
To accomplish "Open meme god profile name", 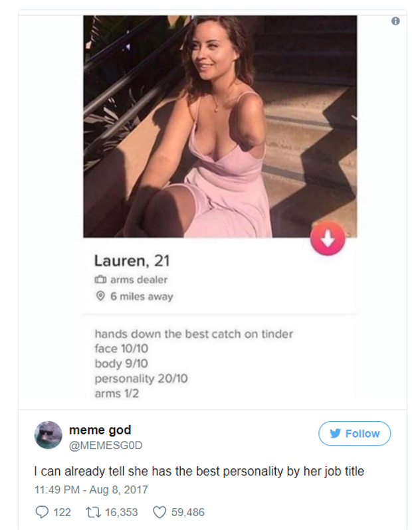I will point(100,430).
